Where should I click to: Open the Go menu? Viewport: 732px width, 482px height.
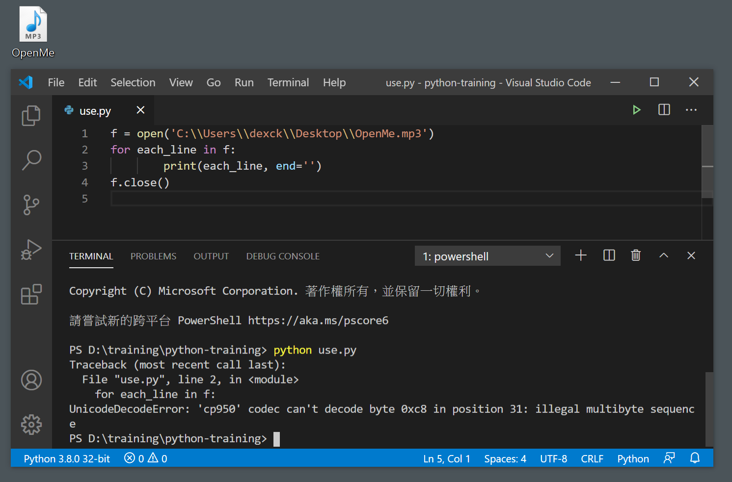pos(214,82)
